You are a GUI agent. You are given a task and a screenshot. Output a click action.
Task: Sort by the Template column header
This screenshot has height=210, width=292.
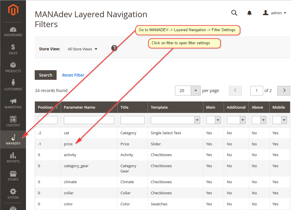click(x=175, y=107)
